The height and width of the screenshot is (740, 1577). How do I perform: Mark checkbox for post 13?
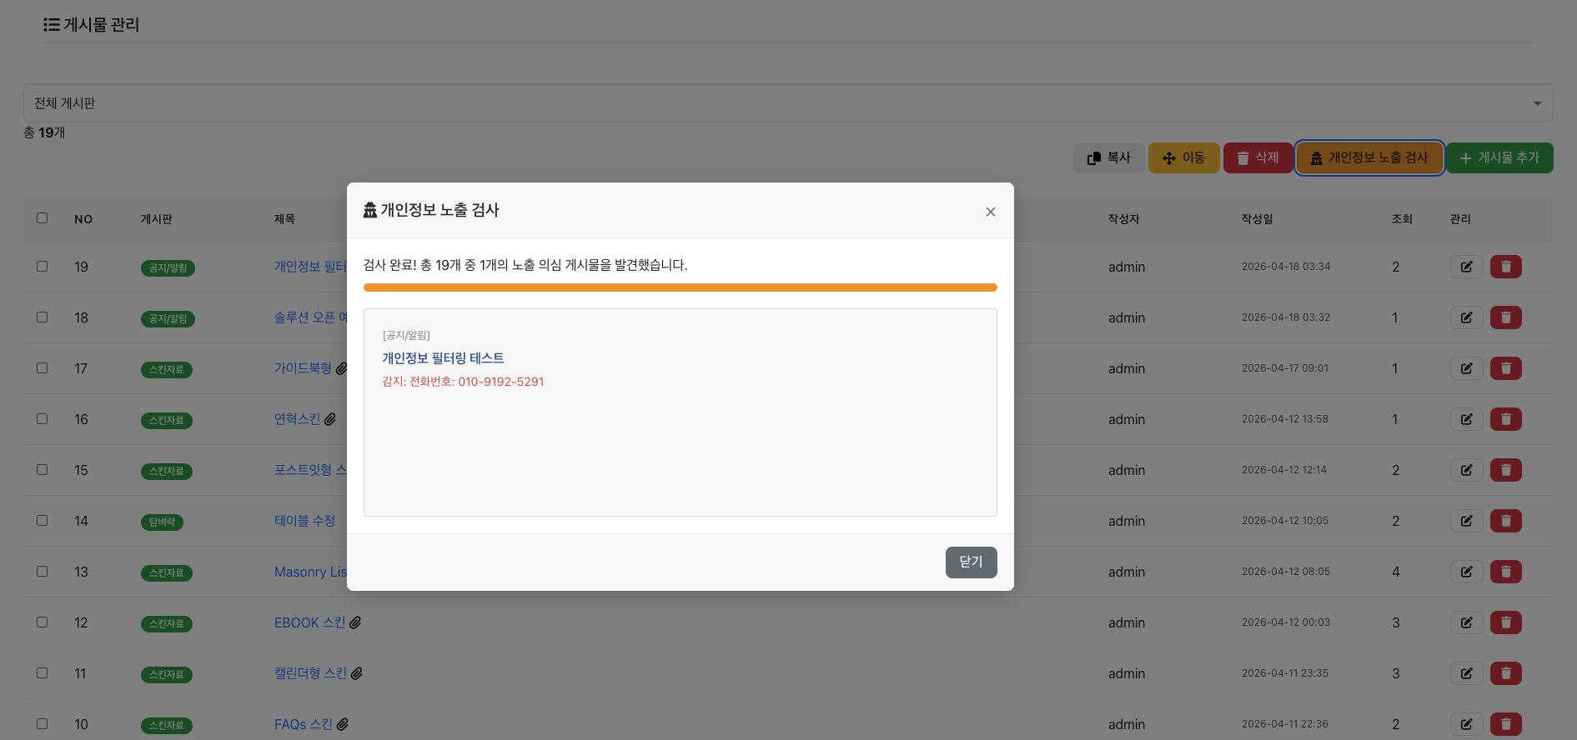(42, 571)
